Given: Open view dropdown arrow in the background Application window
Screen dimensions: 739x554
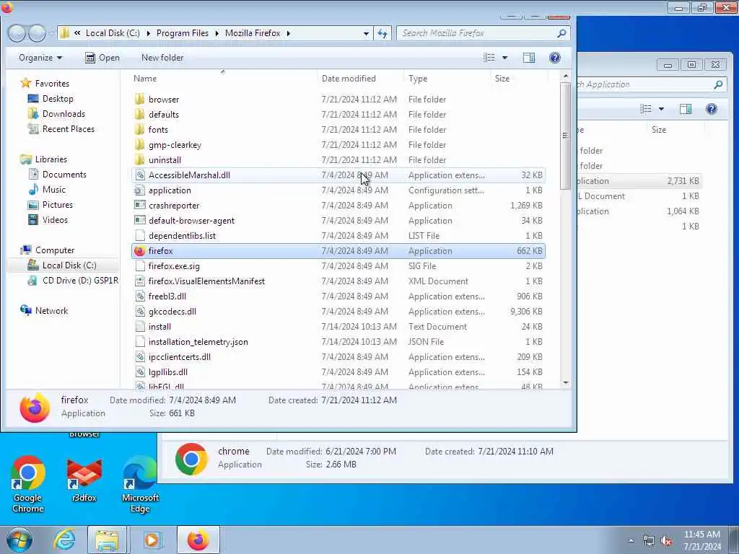Looking at the screenshot, I should 661,110.
